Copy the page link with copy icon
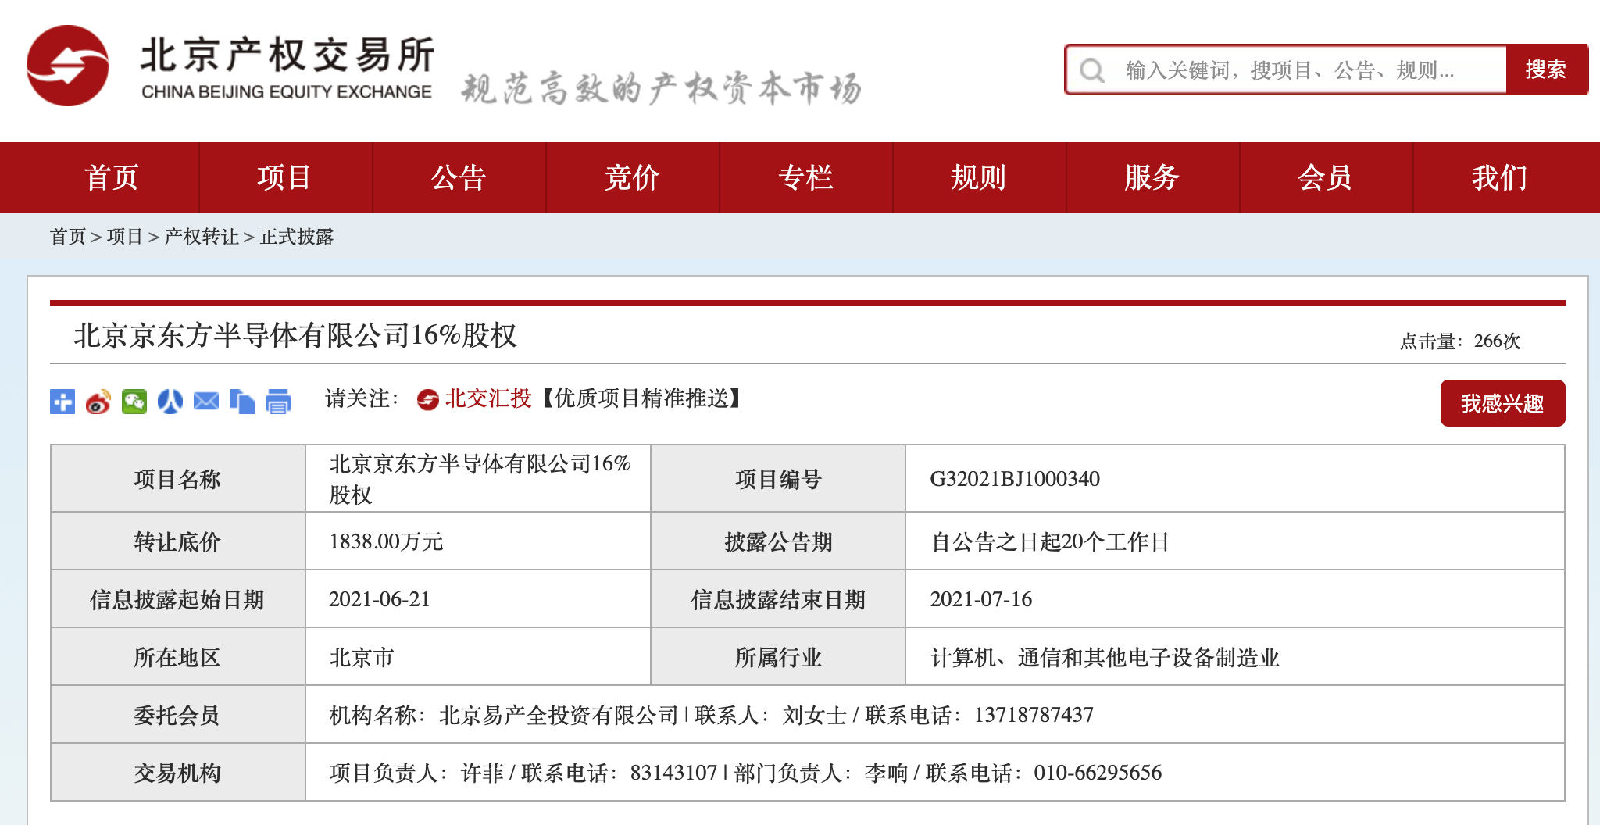Image resolution: width=1600 pixels, height=825 pixels. click(242, 402)
